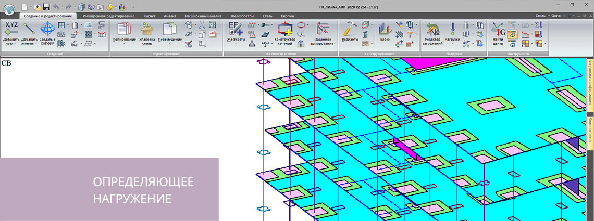Click the Add node (X,Y,Z) tool
The width and height of the screenshot is (594, 221).
[10, 32]
